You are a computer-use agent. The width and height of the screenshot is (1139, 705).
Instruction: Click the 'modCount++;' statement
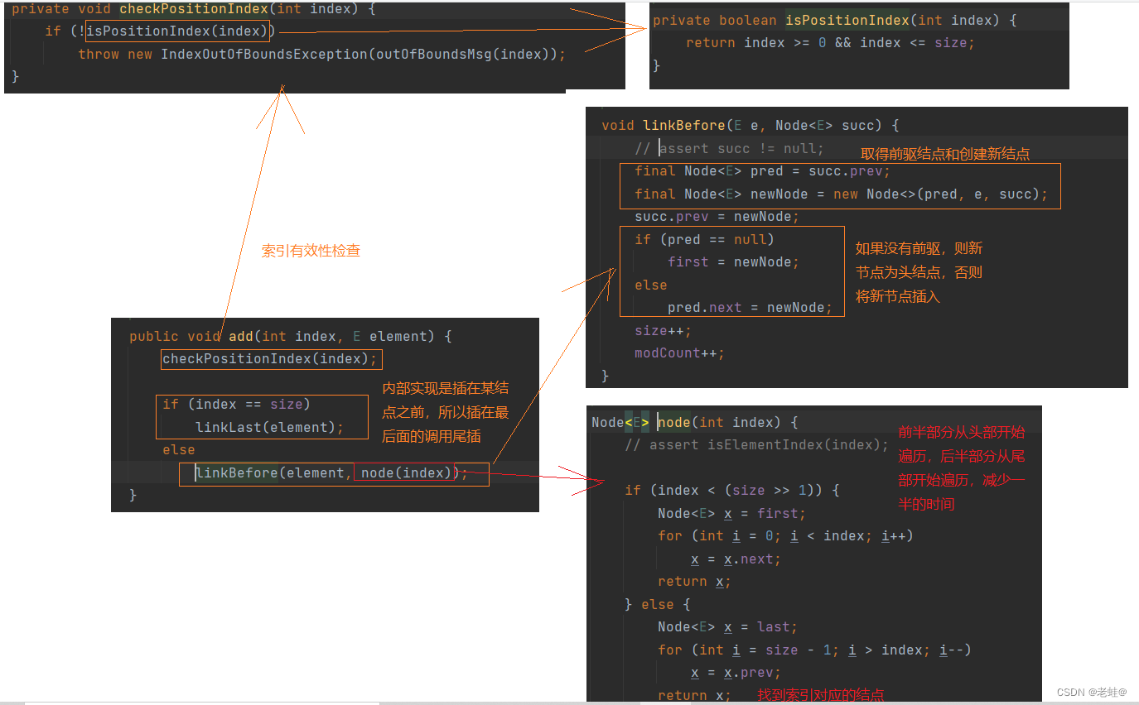pyautogui.click(x=679, y=353)
